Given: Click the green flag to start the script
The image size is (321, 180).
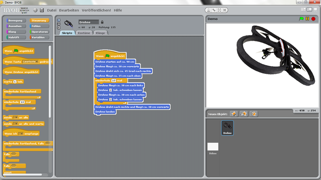Looking at the screenshot, I should tap(301, 19).
